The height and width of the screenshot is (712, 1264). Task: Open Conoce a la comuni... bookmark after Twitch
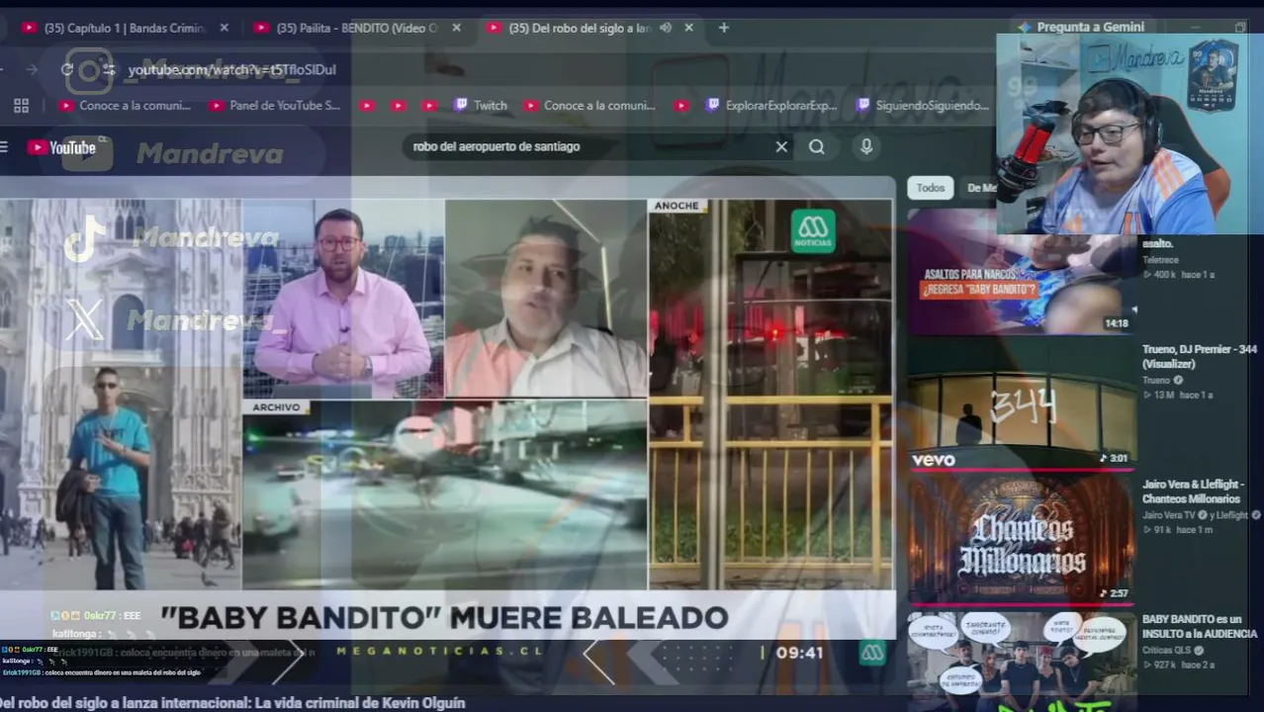[x=589, y=105]
